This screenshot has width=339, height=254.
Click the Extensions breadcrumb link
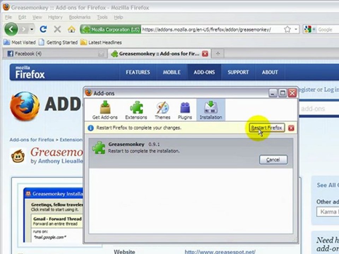[71, 140]
